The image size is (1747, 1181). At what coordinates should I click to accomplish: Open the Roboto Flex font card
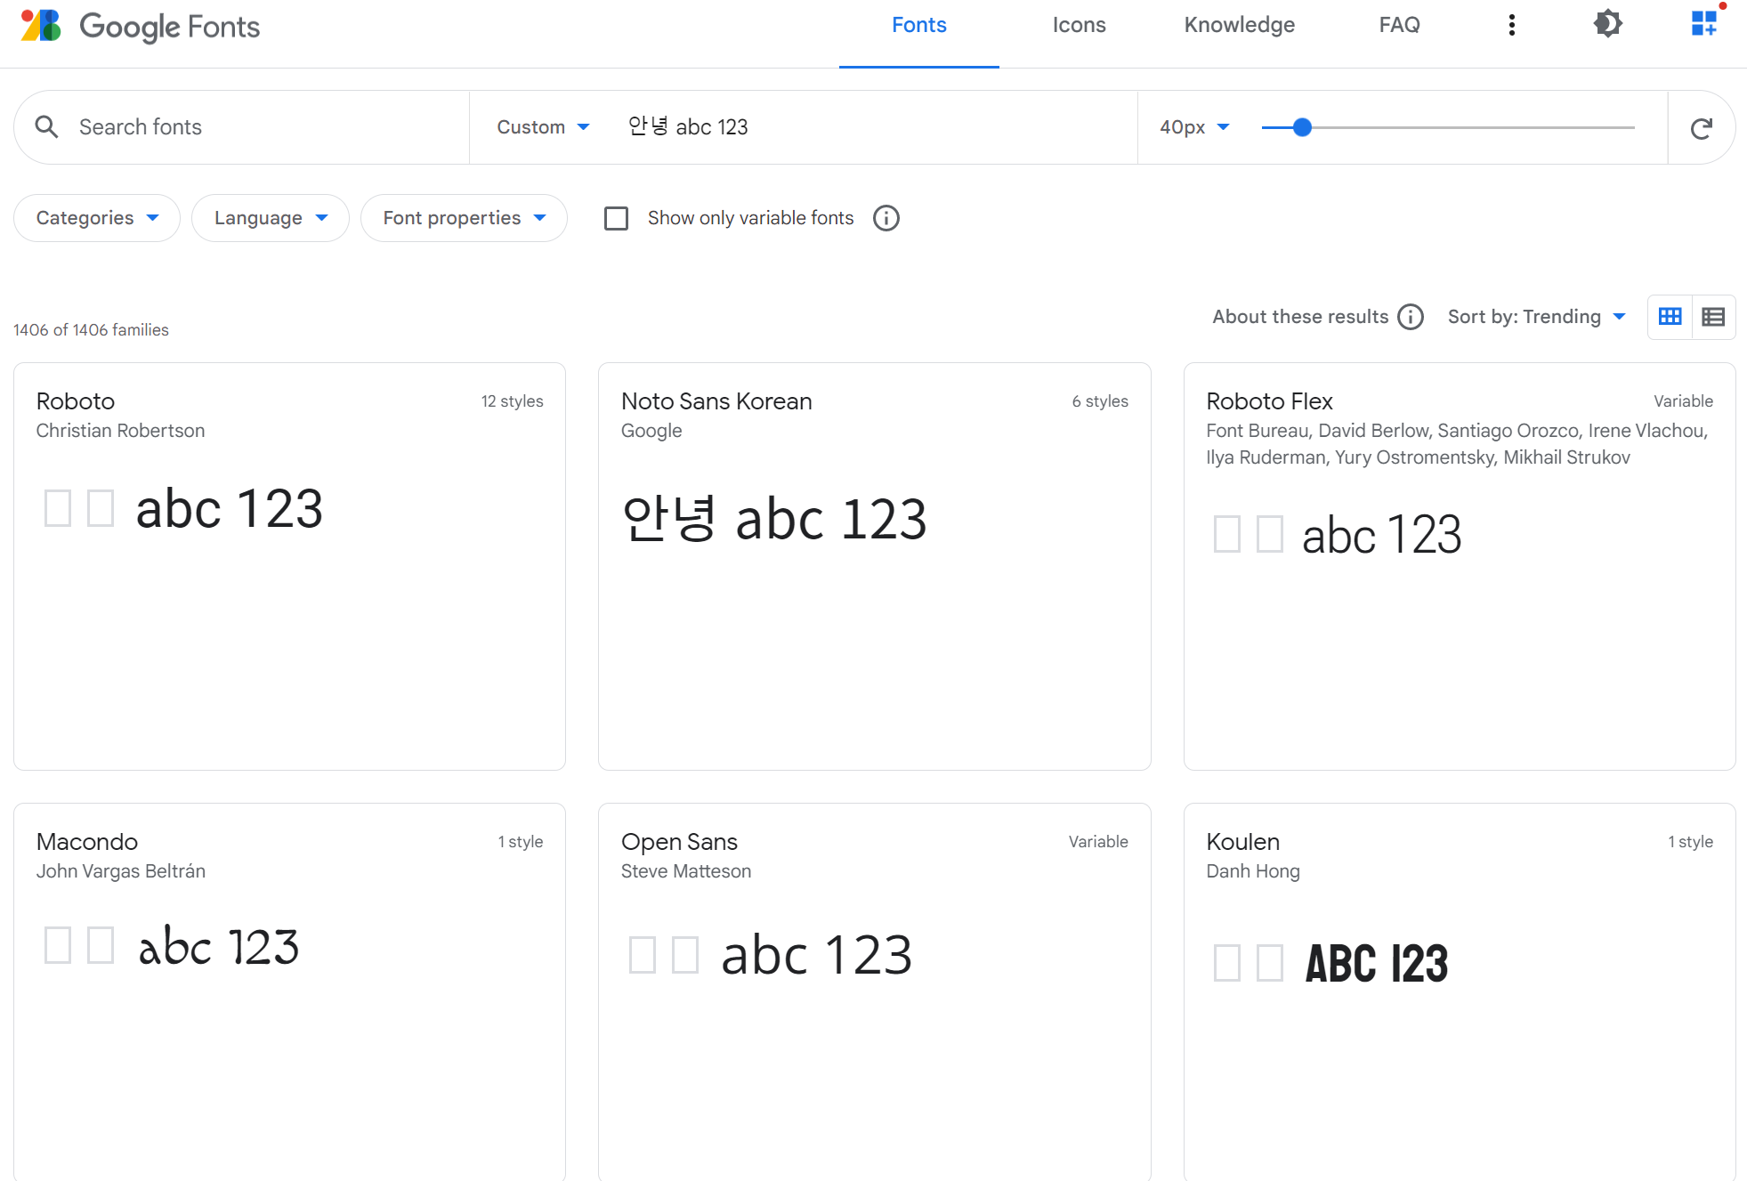click(x=1459, y=566)
